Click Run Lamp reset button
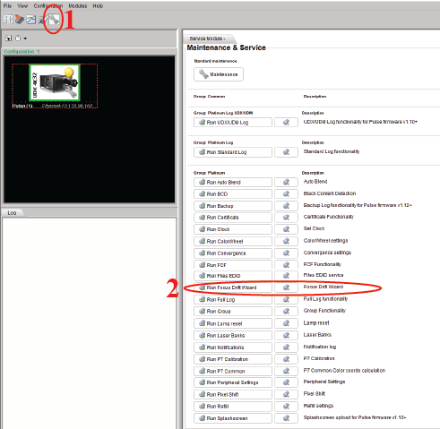 pos(233,323)
